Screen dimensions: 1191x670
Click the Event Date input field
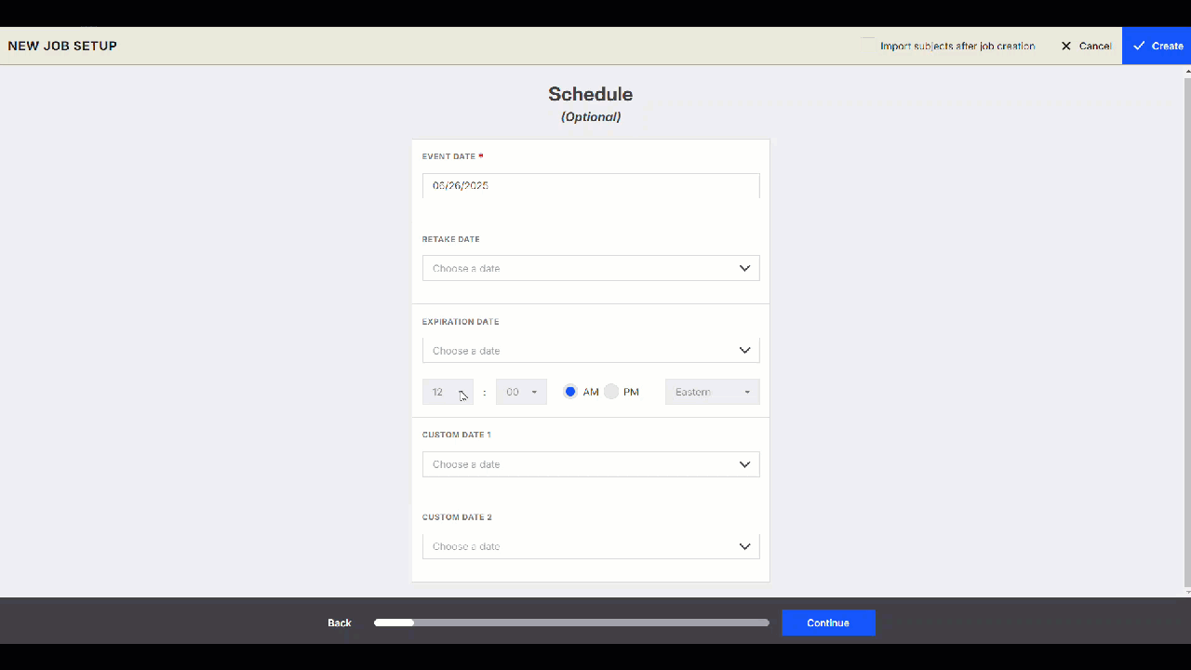[591, 185]
